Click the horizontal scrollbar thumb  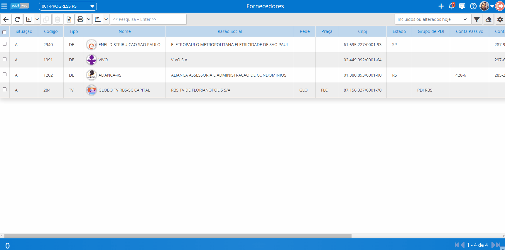click(178, 236)
